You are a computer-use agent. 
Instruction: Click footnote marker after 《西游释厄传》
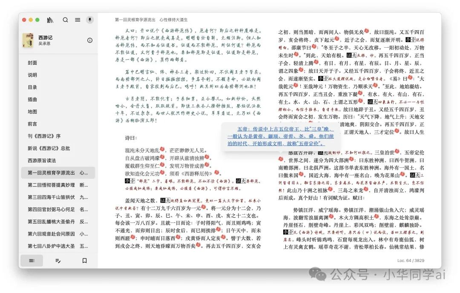(216, 172)
